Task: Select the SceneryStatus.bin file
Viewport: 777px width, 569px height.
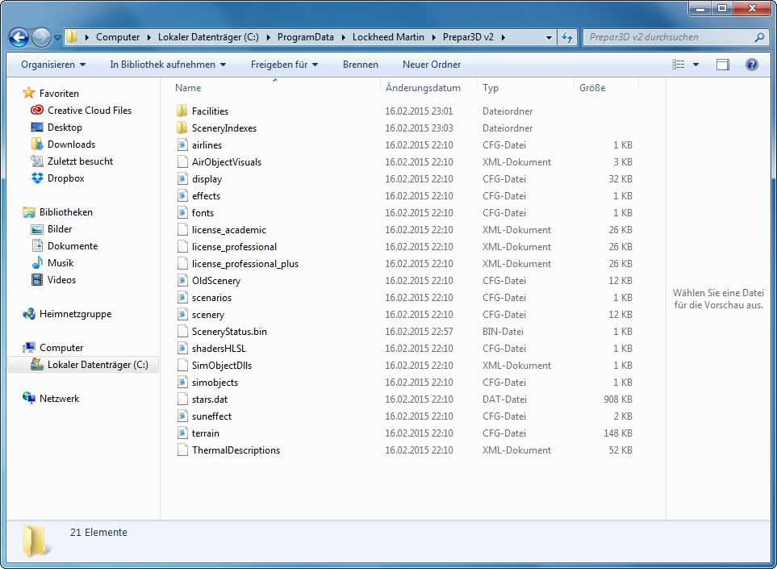Action: [x=229, y=332]
